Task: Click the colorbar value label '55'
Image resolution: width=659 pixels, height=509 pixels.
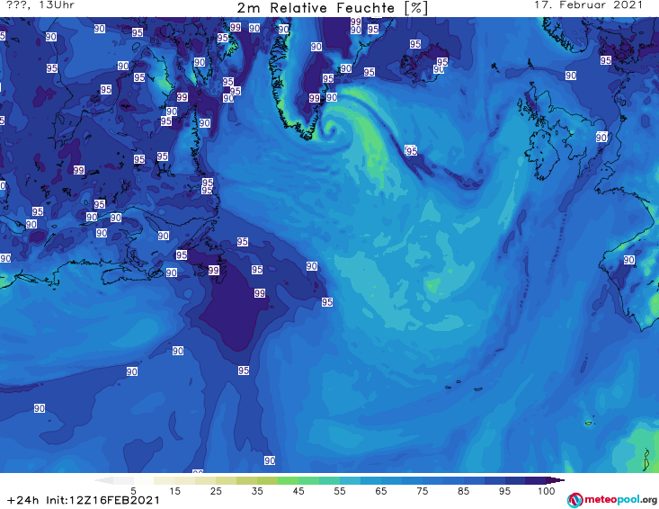Action: pyautogui.click(x=339, y=491)
